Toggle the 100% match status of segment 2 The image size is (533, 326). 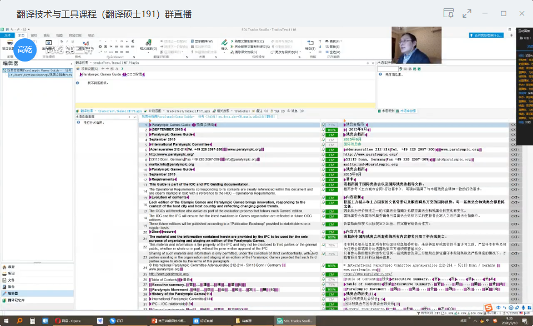point(331,130)
